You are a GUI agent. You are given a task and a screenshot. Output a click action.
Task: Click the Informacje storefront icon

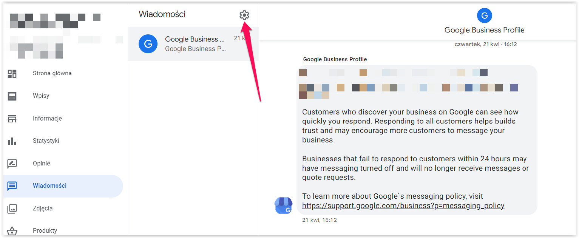click(12, 119)
